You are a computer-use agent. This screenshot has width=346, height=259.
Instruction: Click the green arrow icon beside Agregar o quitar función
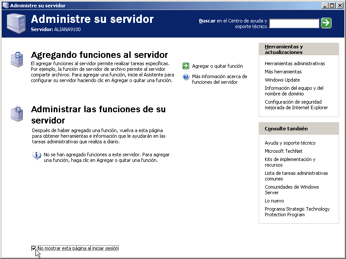pyautogui.click(x=186, y=66)
